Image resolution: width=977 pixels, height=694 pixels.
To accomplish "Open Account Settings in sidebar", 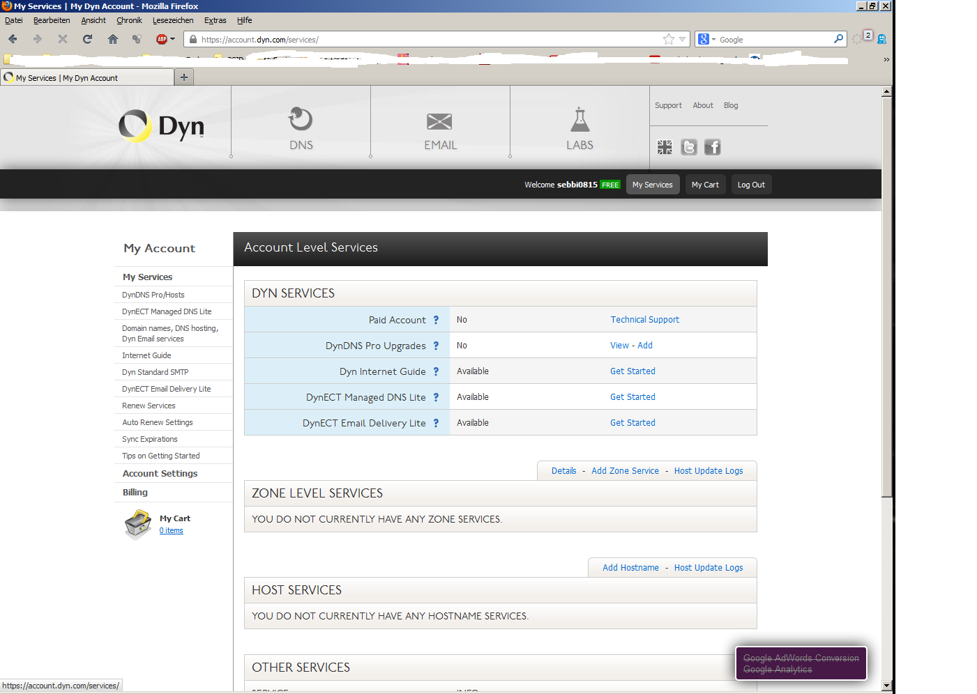I will [160, 473].
